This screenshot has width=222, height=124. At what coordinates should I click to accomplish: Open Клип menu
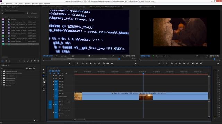click(x=15, y=4)
